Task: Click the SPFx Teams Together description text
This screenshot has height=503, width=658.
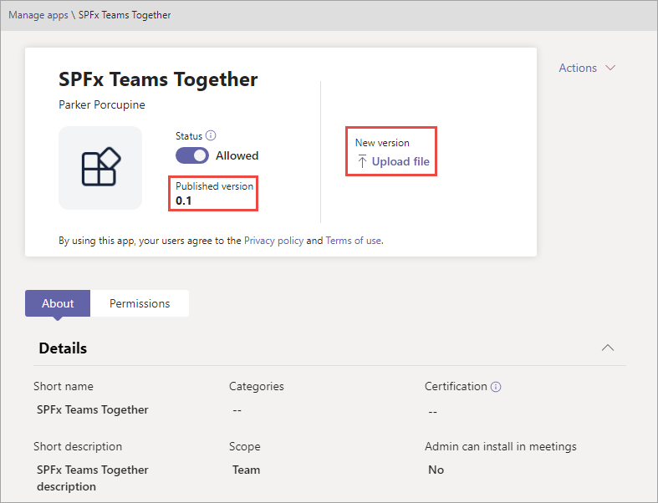Action: tap(93, 478)
